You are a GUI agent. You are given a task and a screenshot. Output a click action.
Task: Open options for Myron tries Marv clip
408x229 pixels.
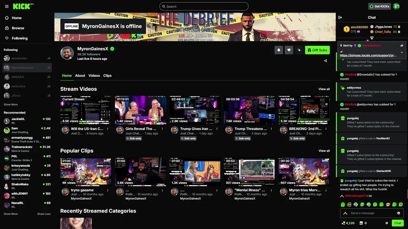[x=326, y=190]
